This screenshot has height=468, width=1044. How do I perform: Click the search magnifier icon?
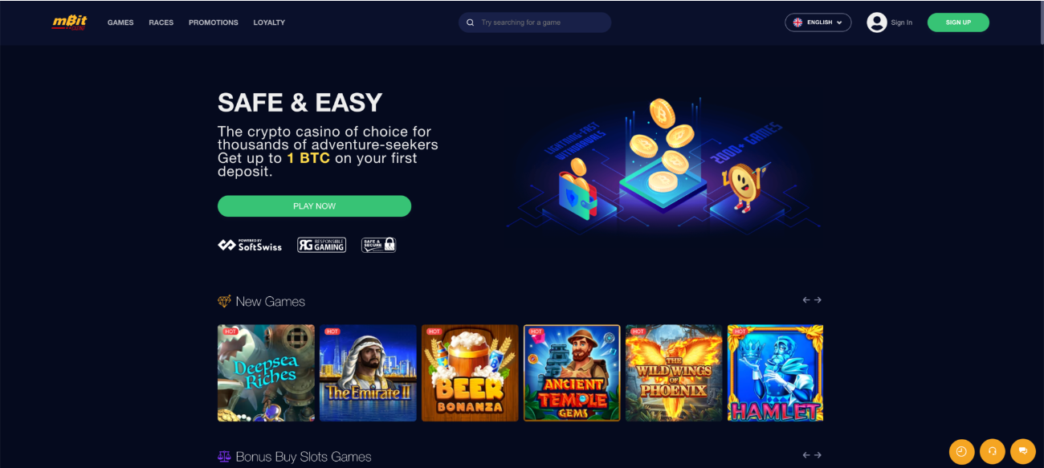471,22
